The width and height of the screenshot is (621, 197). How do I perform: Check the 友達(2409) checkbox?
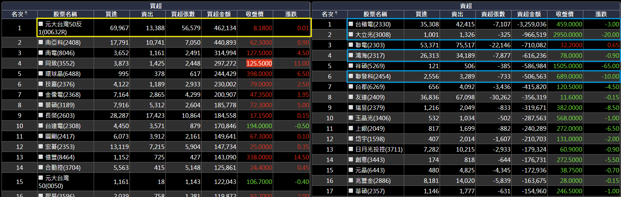pos(351,97)
